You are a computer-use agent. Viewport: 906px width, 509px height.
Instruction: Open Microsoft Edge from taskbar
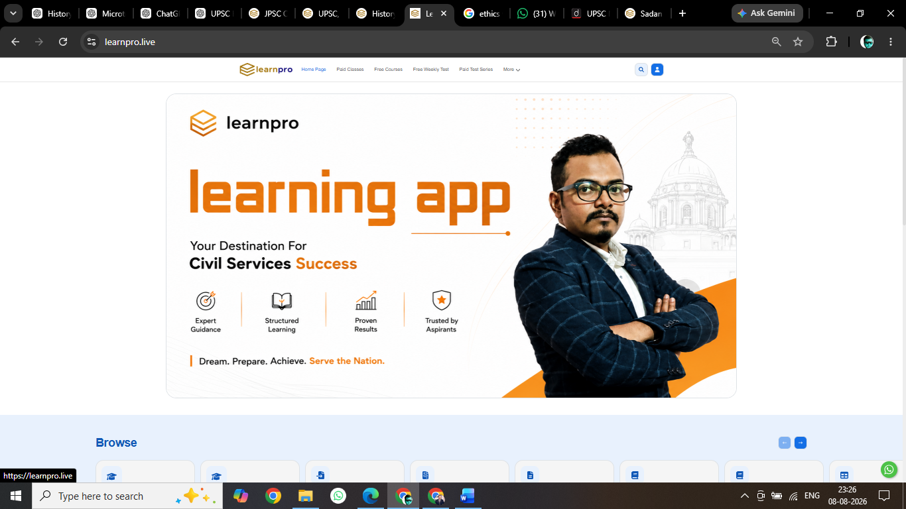point(371,496)
